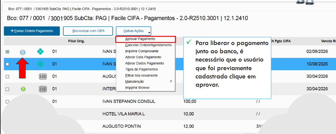Viewport: 336px width, 134px height.
Task: Click green status circle in INTER row
Action: (23, 89)
